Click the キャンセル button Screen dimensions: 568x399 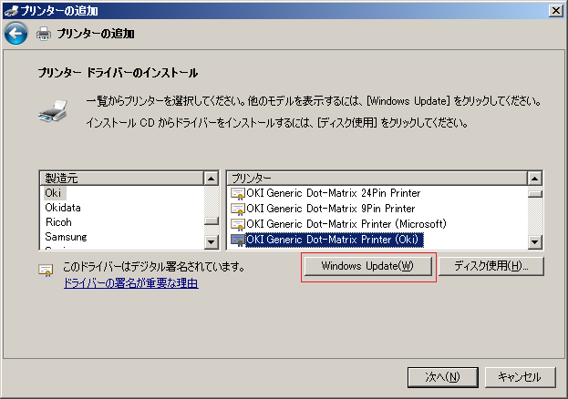521,377
